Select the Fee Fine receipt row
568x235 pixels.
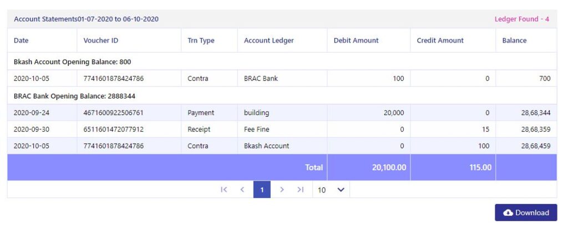click(x=282, y=129)
